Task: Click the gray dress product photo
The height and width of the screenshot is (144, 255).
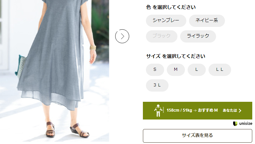Action: coord(54,71)
